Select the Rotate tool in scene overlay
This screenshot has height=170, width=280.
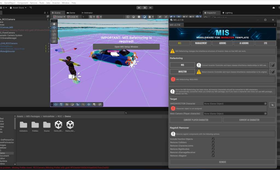(x=54, y=31)
